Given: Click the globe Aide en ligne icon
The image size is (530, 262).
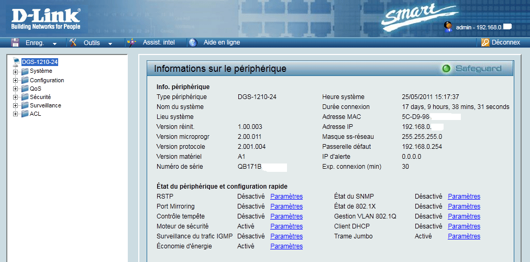Looking at the screenshot, I should tap(193, 42).
